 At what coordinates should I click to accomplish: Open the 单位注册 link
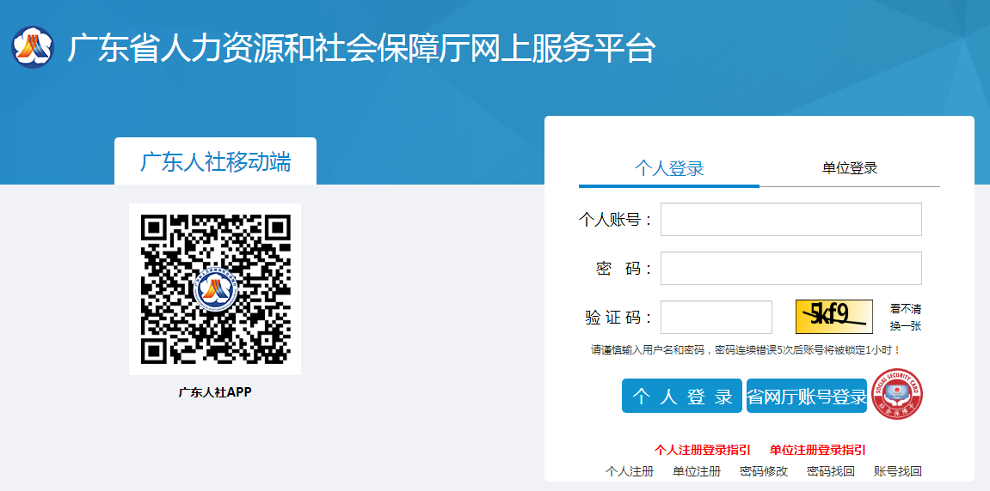click(697, 471)
